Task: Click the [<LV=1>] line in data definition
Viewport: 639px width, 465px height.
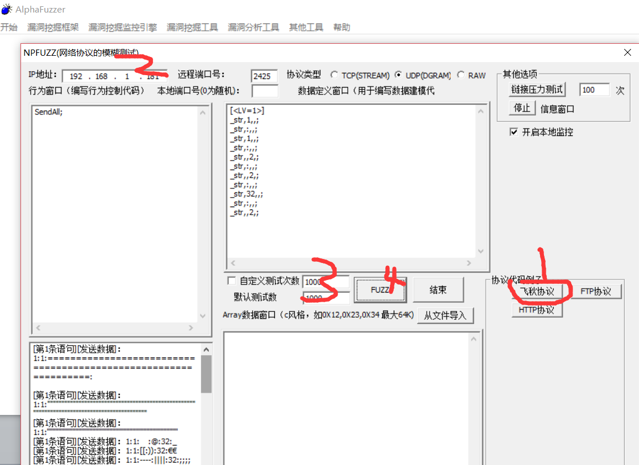Action: [x=247, y=110]
